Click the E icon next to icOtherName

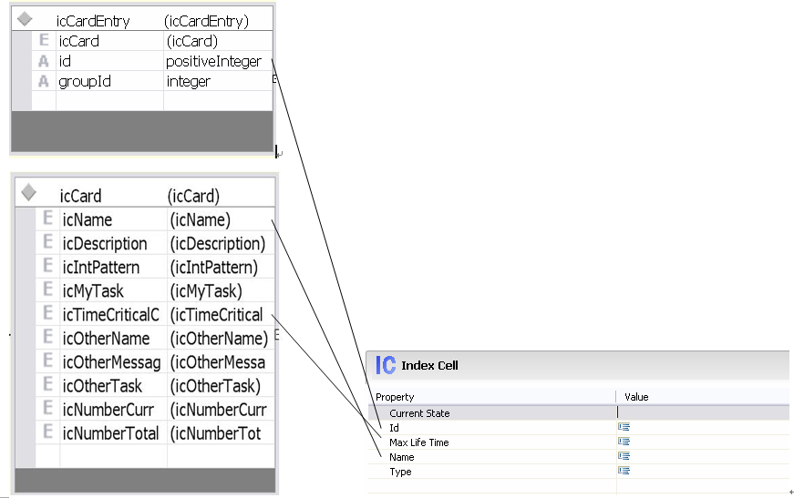pyautogui.click(x=47, y=337)
